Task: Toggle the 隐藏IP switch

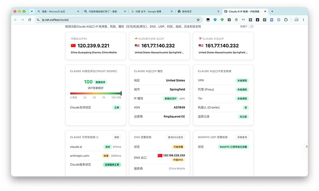Action: pyautogui.click(x=251, y=26)
